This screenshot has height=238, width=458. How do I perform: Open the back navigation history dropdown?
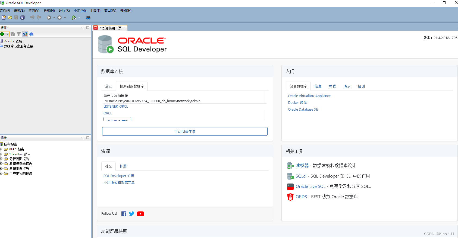click(54, 18)
